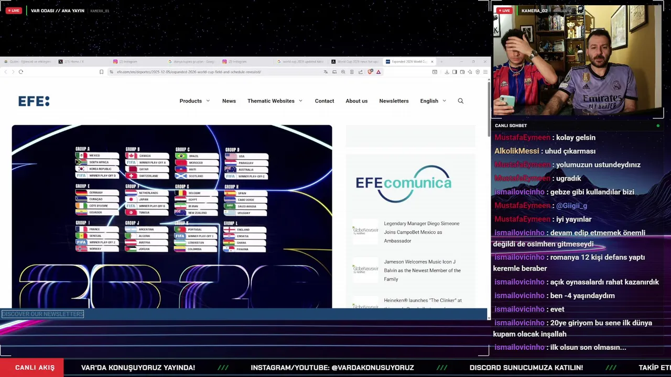The width and height of the screenshot is (671, 377).
Task: Click the "CANLI AKIŞ" ticker label
Action: tap(35, 368)
